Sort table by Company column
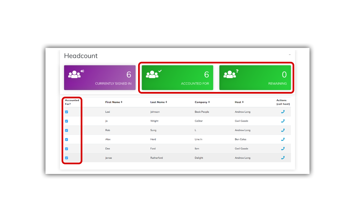 [x=202, y=102]
